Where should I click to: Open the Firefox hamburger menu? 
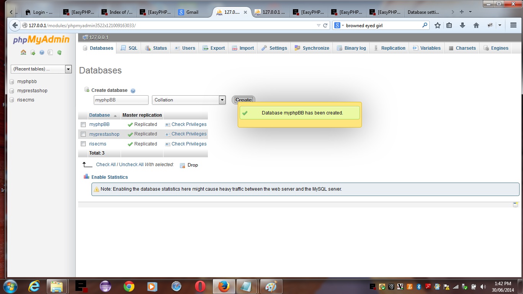coord(513,25)
